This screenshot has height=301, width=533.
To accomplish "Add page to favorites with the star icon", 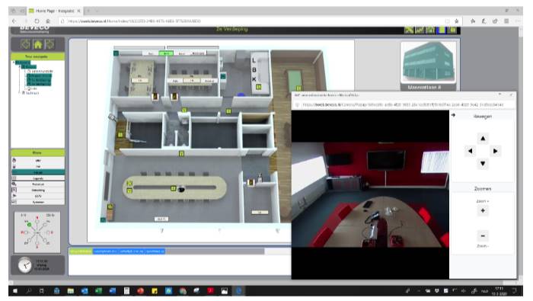I will click(457, 21).
